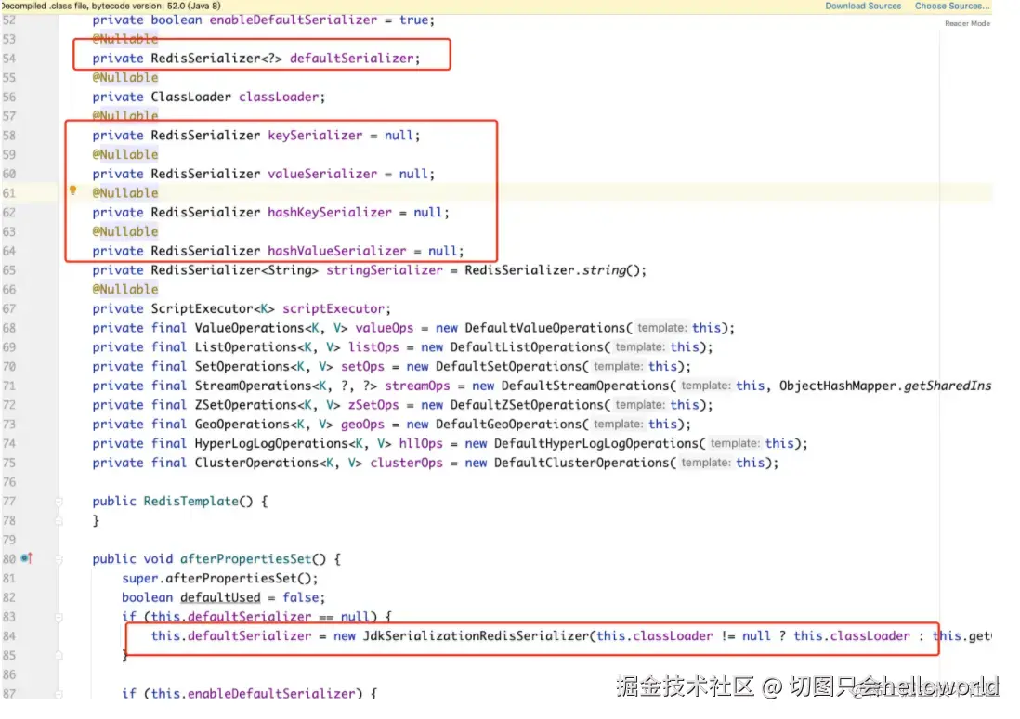Collapse the fold marker on line 87

(59, 694)
